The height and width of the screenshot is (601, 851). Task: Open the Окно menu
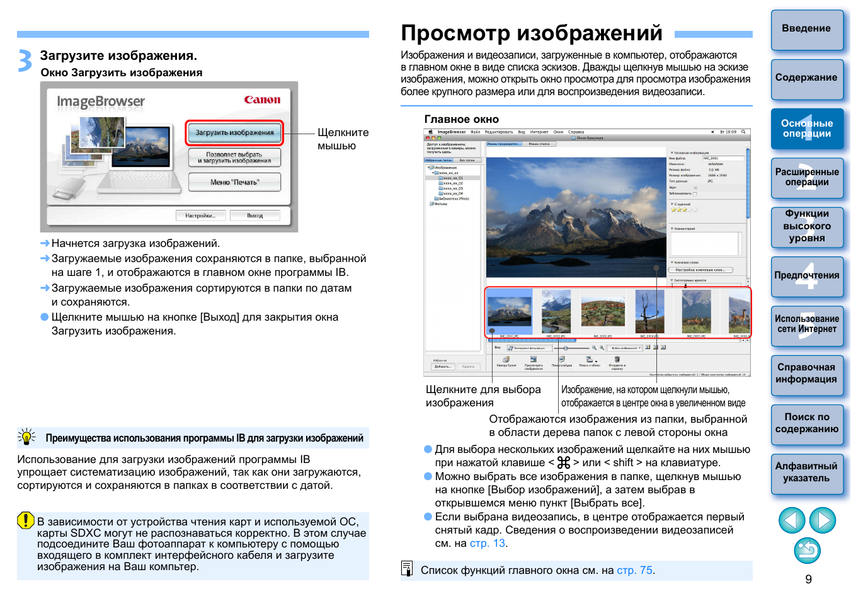(558, 132)
